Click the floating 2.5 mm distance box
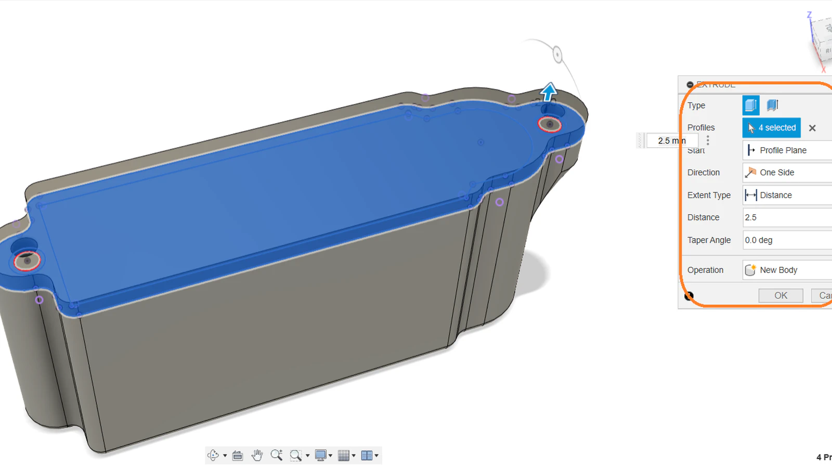This screenshot has width=832, height=468. (x=672, y=140)
